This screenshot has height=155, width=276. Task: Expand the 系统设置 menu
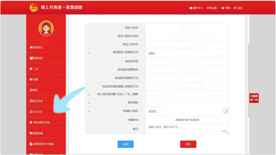(213, 8)
